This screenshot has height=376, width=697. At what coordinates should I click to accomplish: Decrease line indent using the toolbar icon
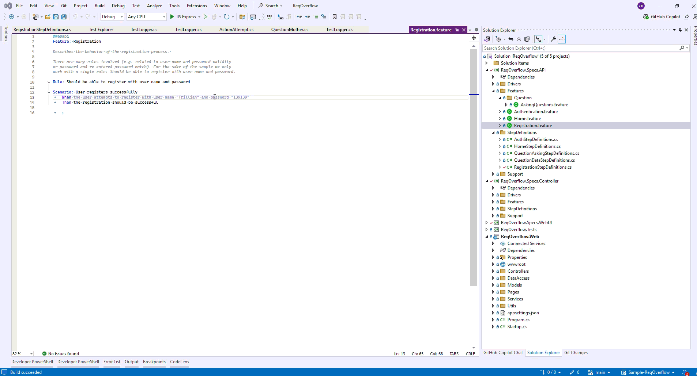[299, 17]
